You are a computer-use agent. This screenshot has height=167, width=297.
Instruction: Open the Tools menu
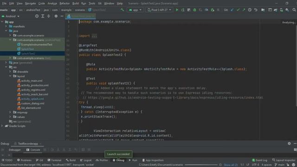click(x=92, y=3)
